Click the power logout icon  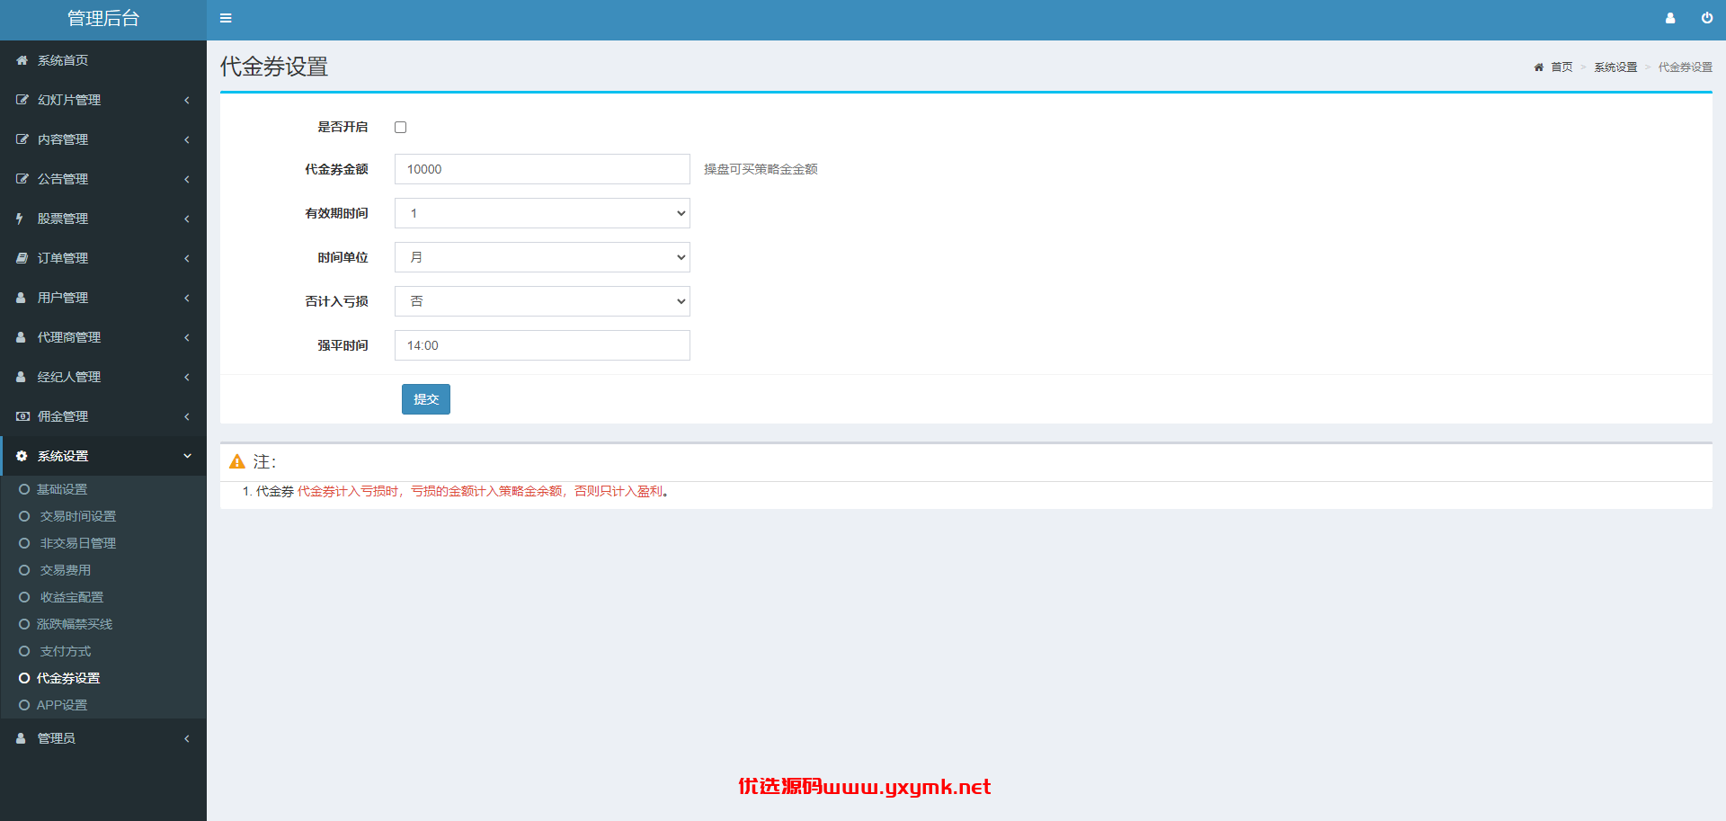[x=1707, y=18]
